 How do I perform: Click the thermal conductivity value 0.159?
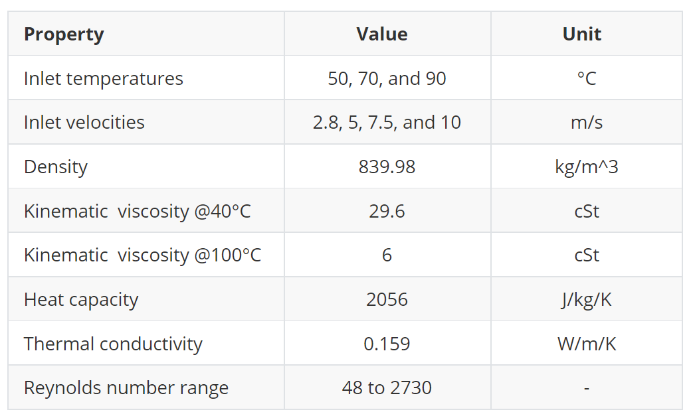[387, 344]
